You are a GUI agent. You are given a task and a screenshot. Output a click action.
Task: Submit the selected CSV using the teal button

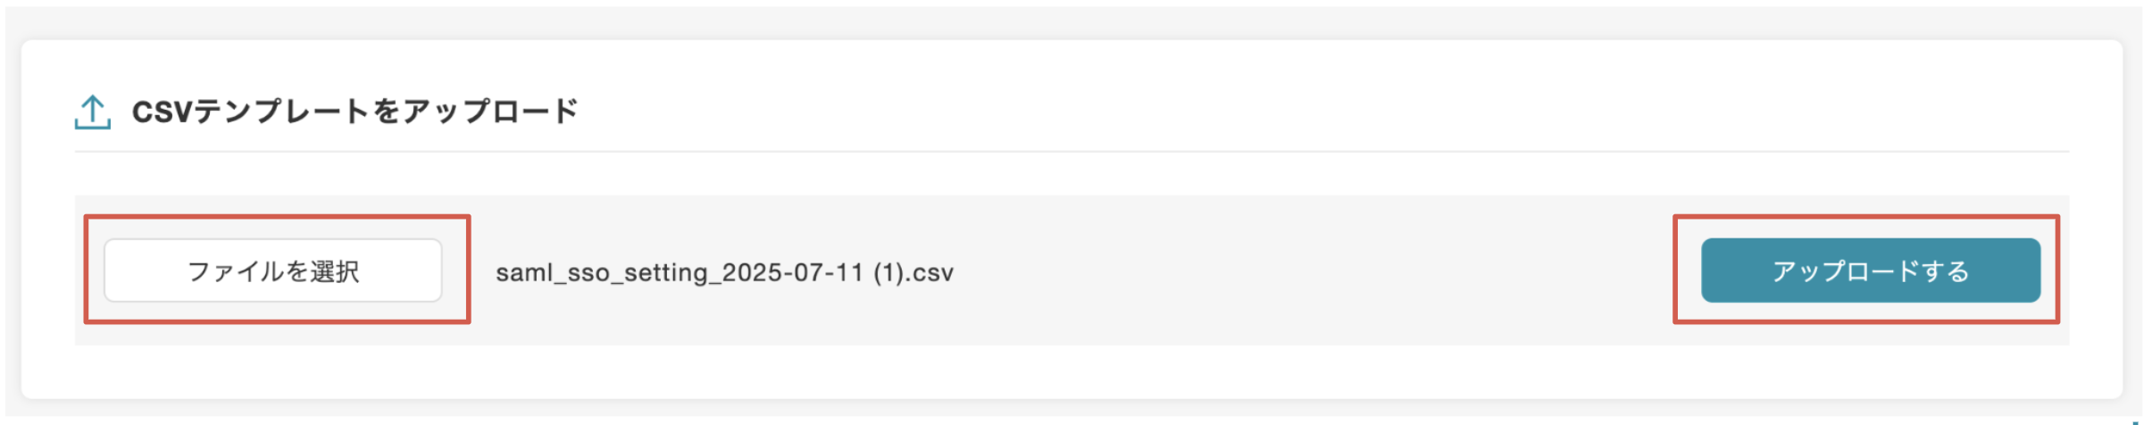click(x=1870, y=271)
